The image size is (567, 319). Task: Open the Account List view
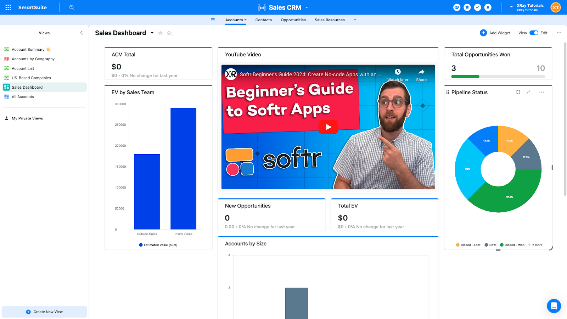coord(23,68)
